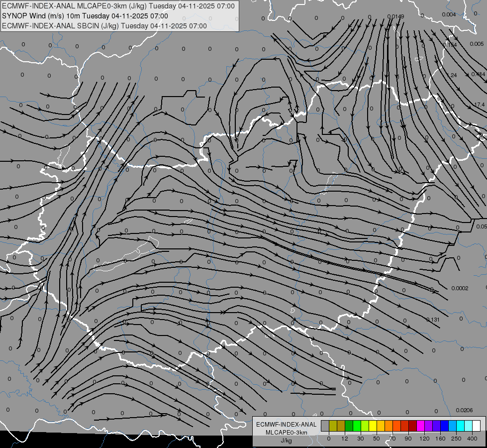Image resolution: width=487 pixels, height=448 pixels.
Task: Click the map value 0.0206
Action: (464, 410)
